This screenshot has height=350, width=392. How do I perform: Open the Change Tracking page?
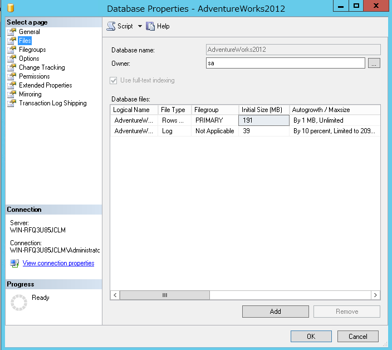point(42,67)
